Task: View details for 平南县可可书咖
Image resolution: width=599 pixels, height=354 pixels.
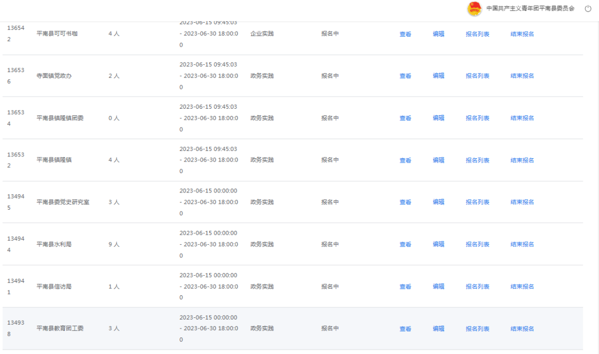Action: 405,34
